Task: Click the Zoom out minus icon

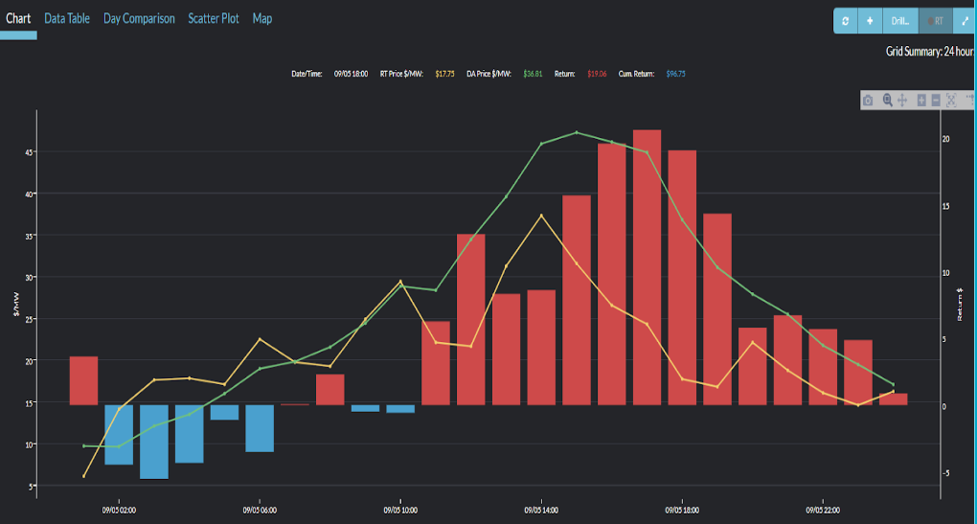Action: pyautogui.click(x=935, y=100)
